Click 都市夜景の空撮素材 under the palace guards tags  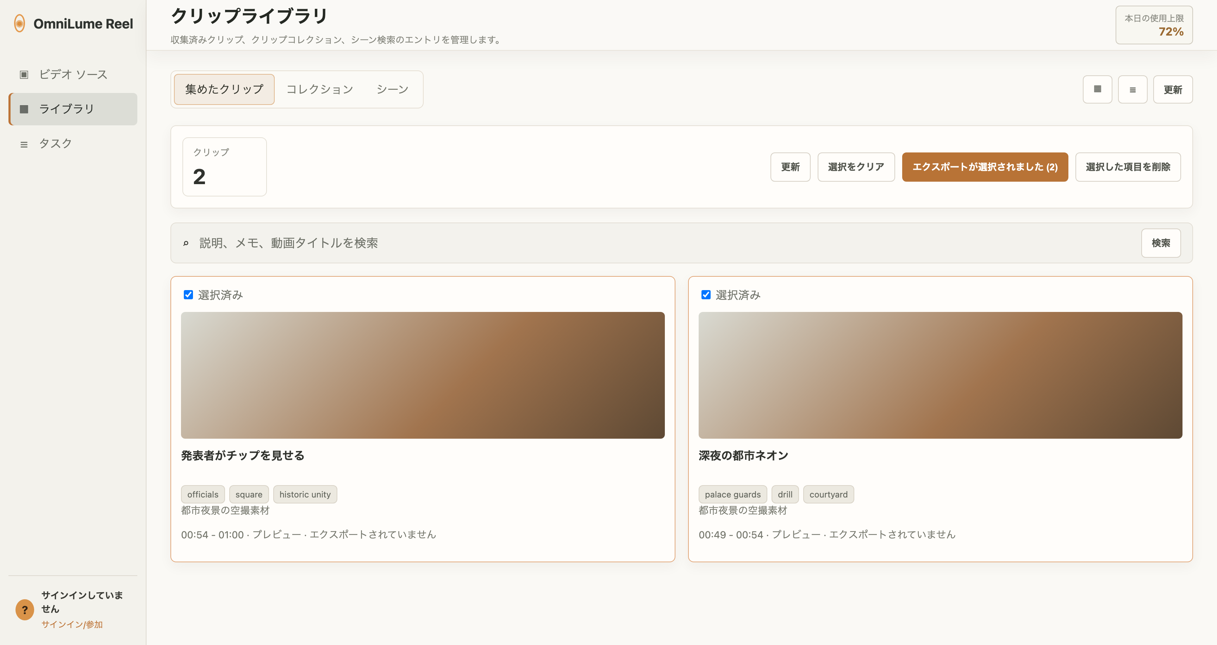(x=743, y=511)
